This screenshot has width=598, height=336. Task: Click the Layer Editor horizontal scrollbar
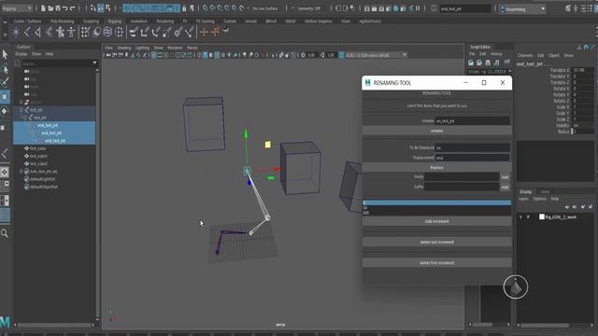pyautogui.click(x=555, y=326)
